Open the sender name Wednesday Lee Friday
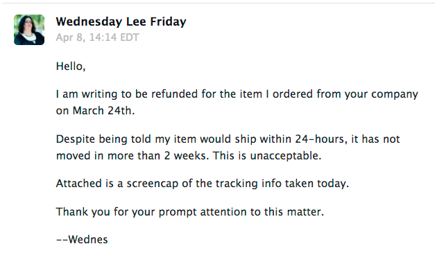 [121, 21]
